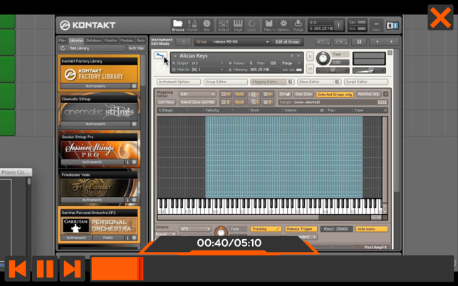Screen dimensions: 458x286
Task: Open the Master editor metronome icon
Action: click(192, 26)
